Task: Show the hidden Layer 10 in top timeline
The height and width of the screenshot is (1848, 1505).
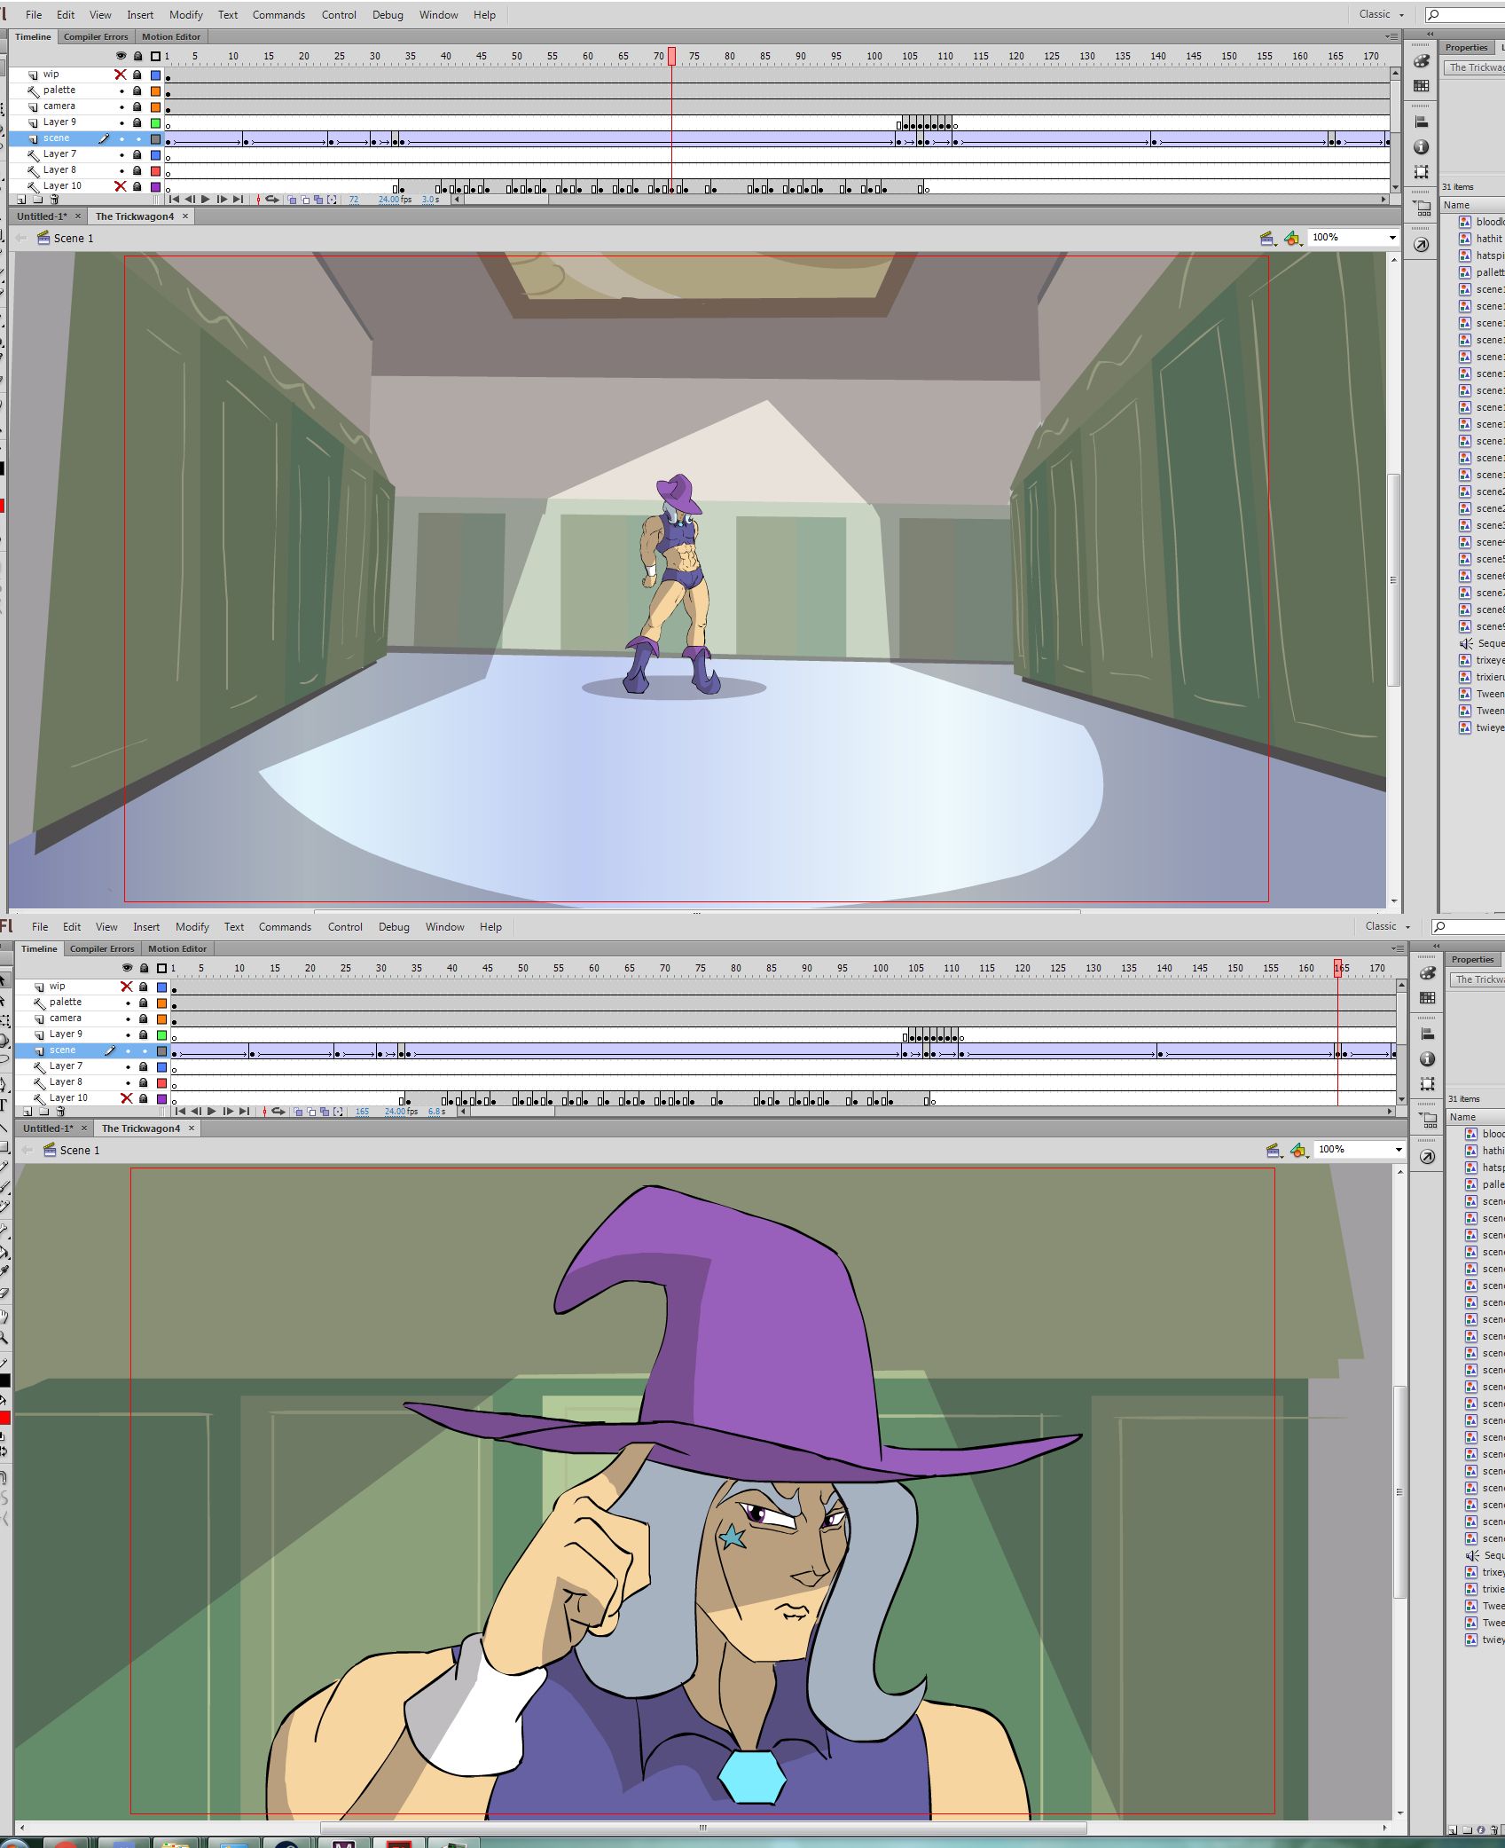Action: [121, 186]
